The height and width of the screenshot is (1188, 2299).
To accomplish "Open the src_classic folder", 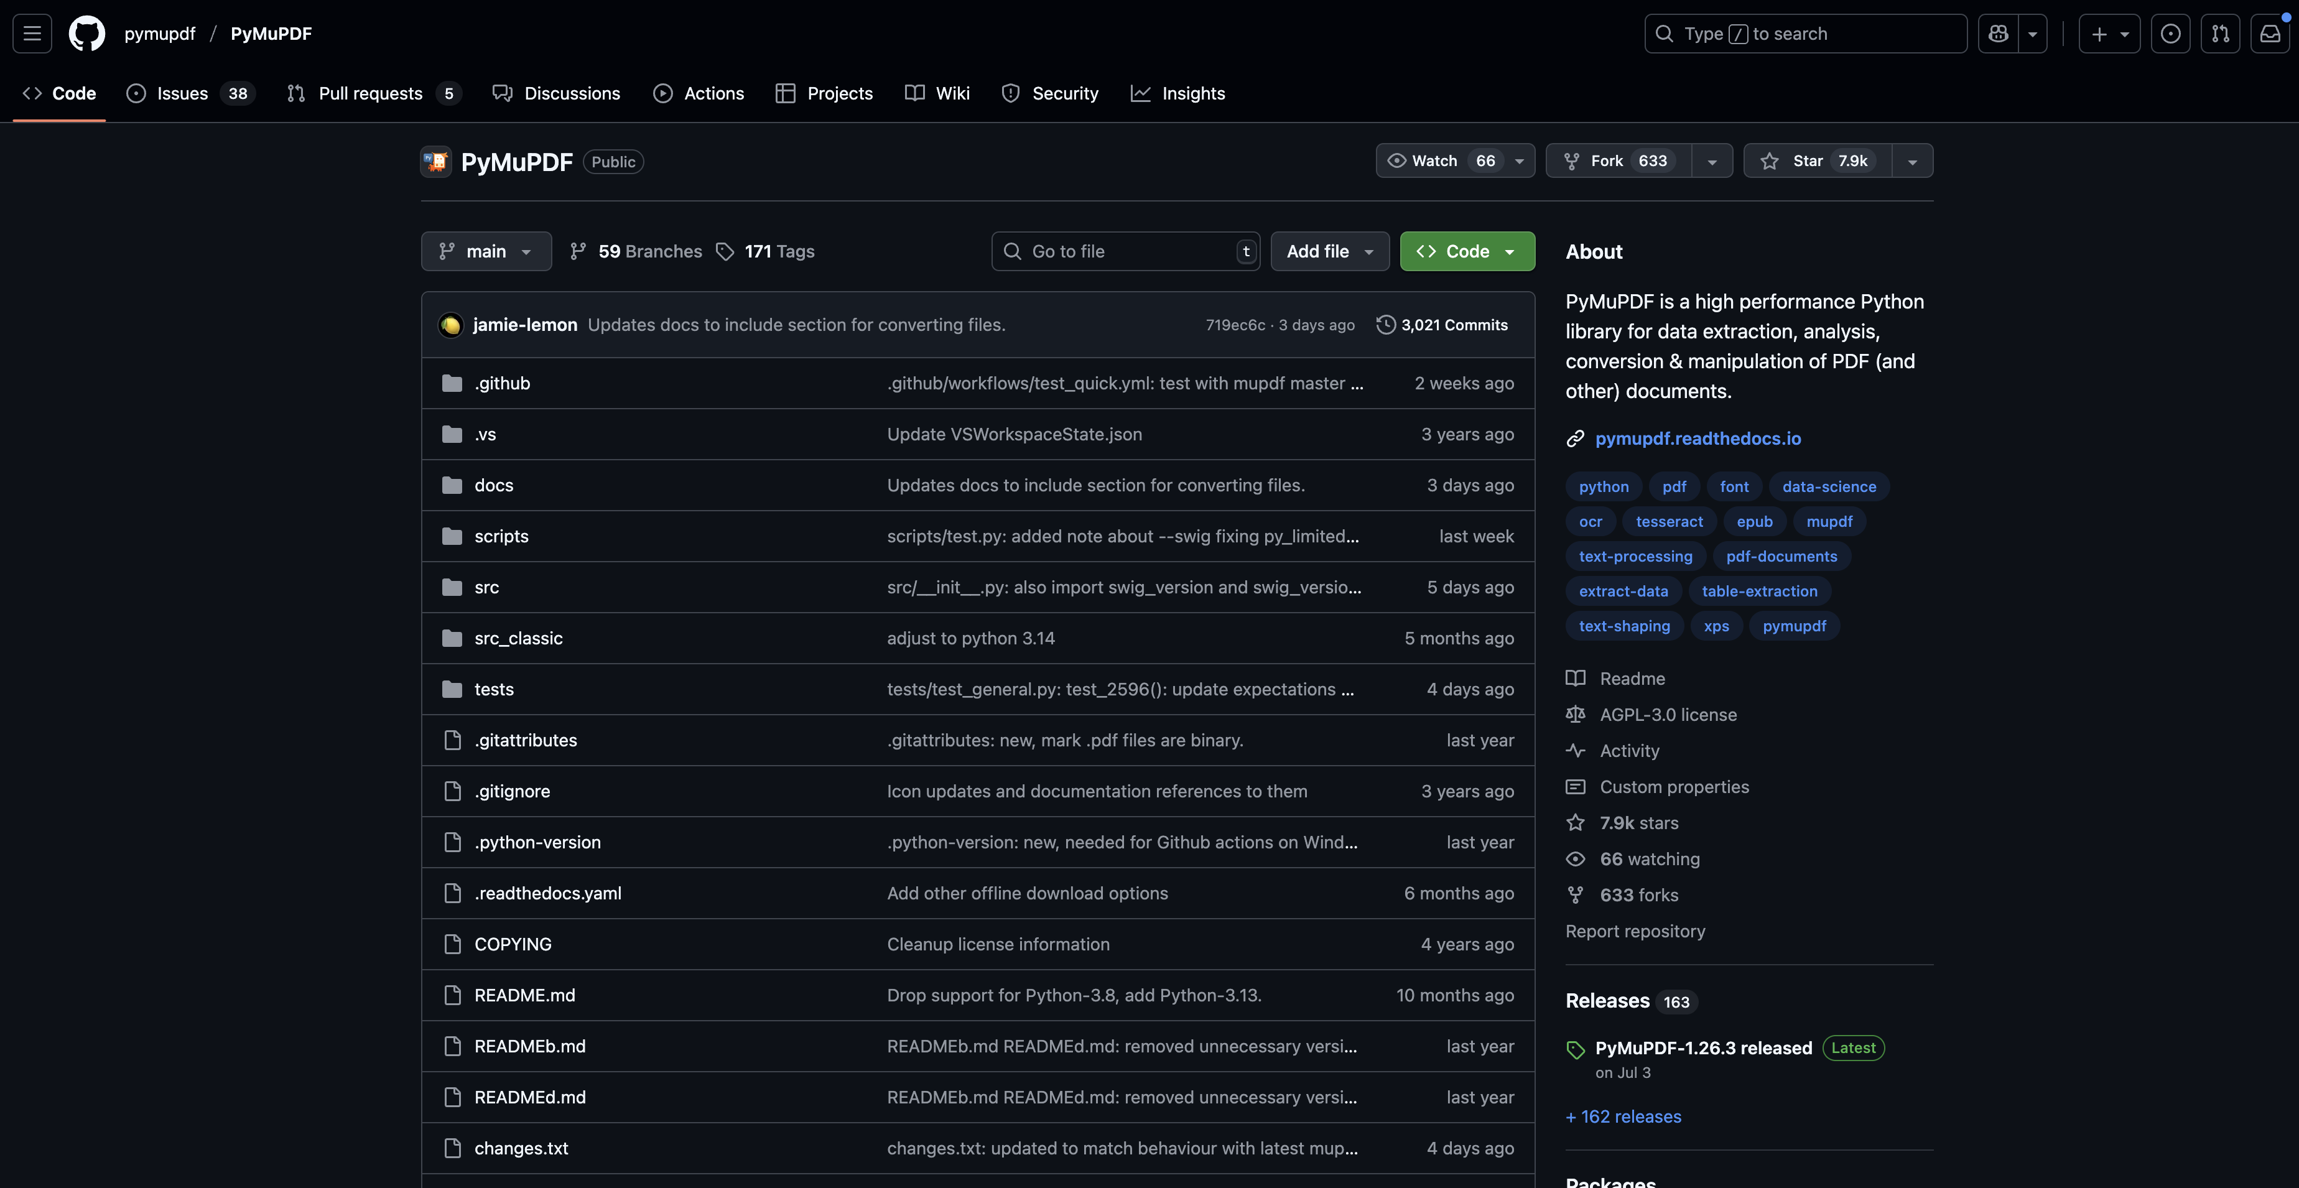I will coord(519,638).
